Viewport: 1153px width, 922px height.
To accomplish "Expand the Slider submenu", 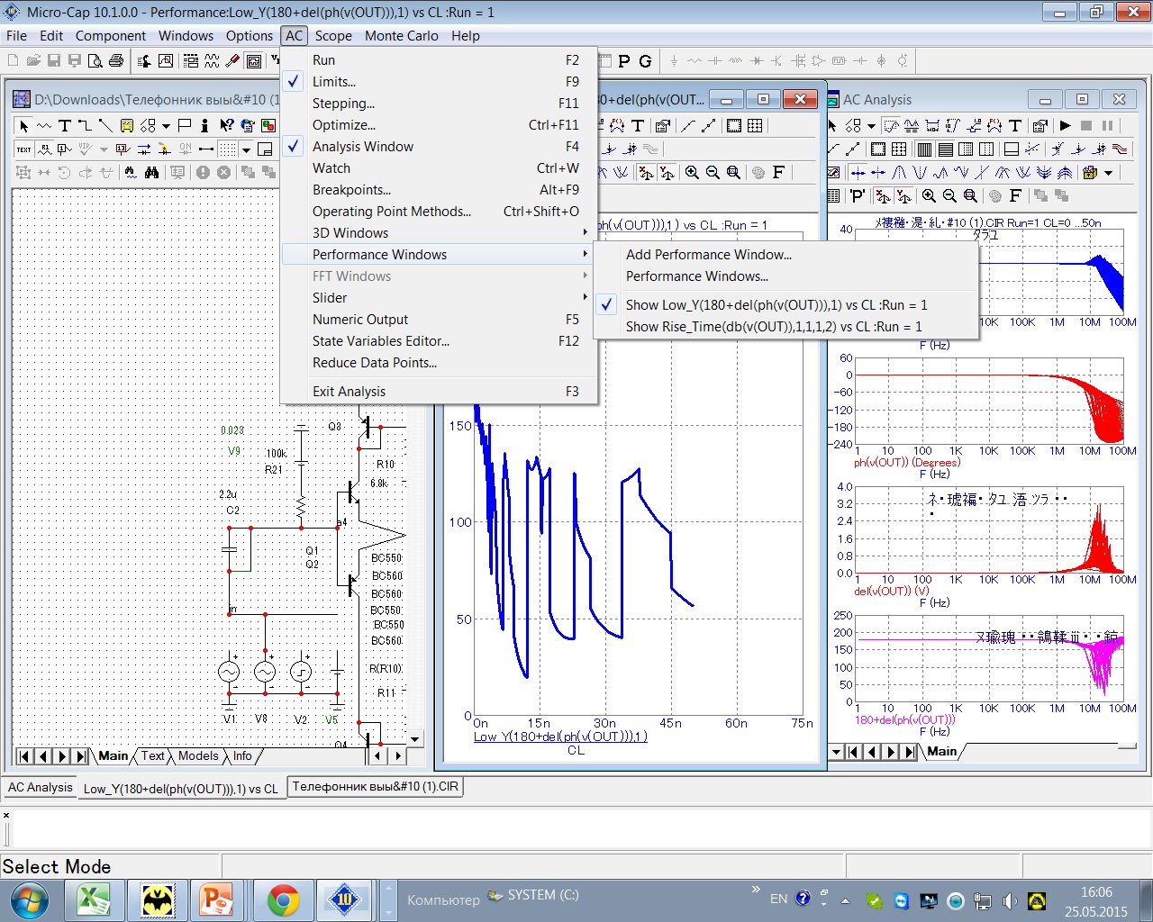I will pos(440,297).
